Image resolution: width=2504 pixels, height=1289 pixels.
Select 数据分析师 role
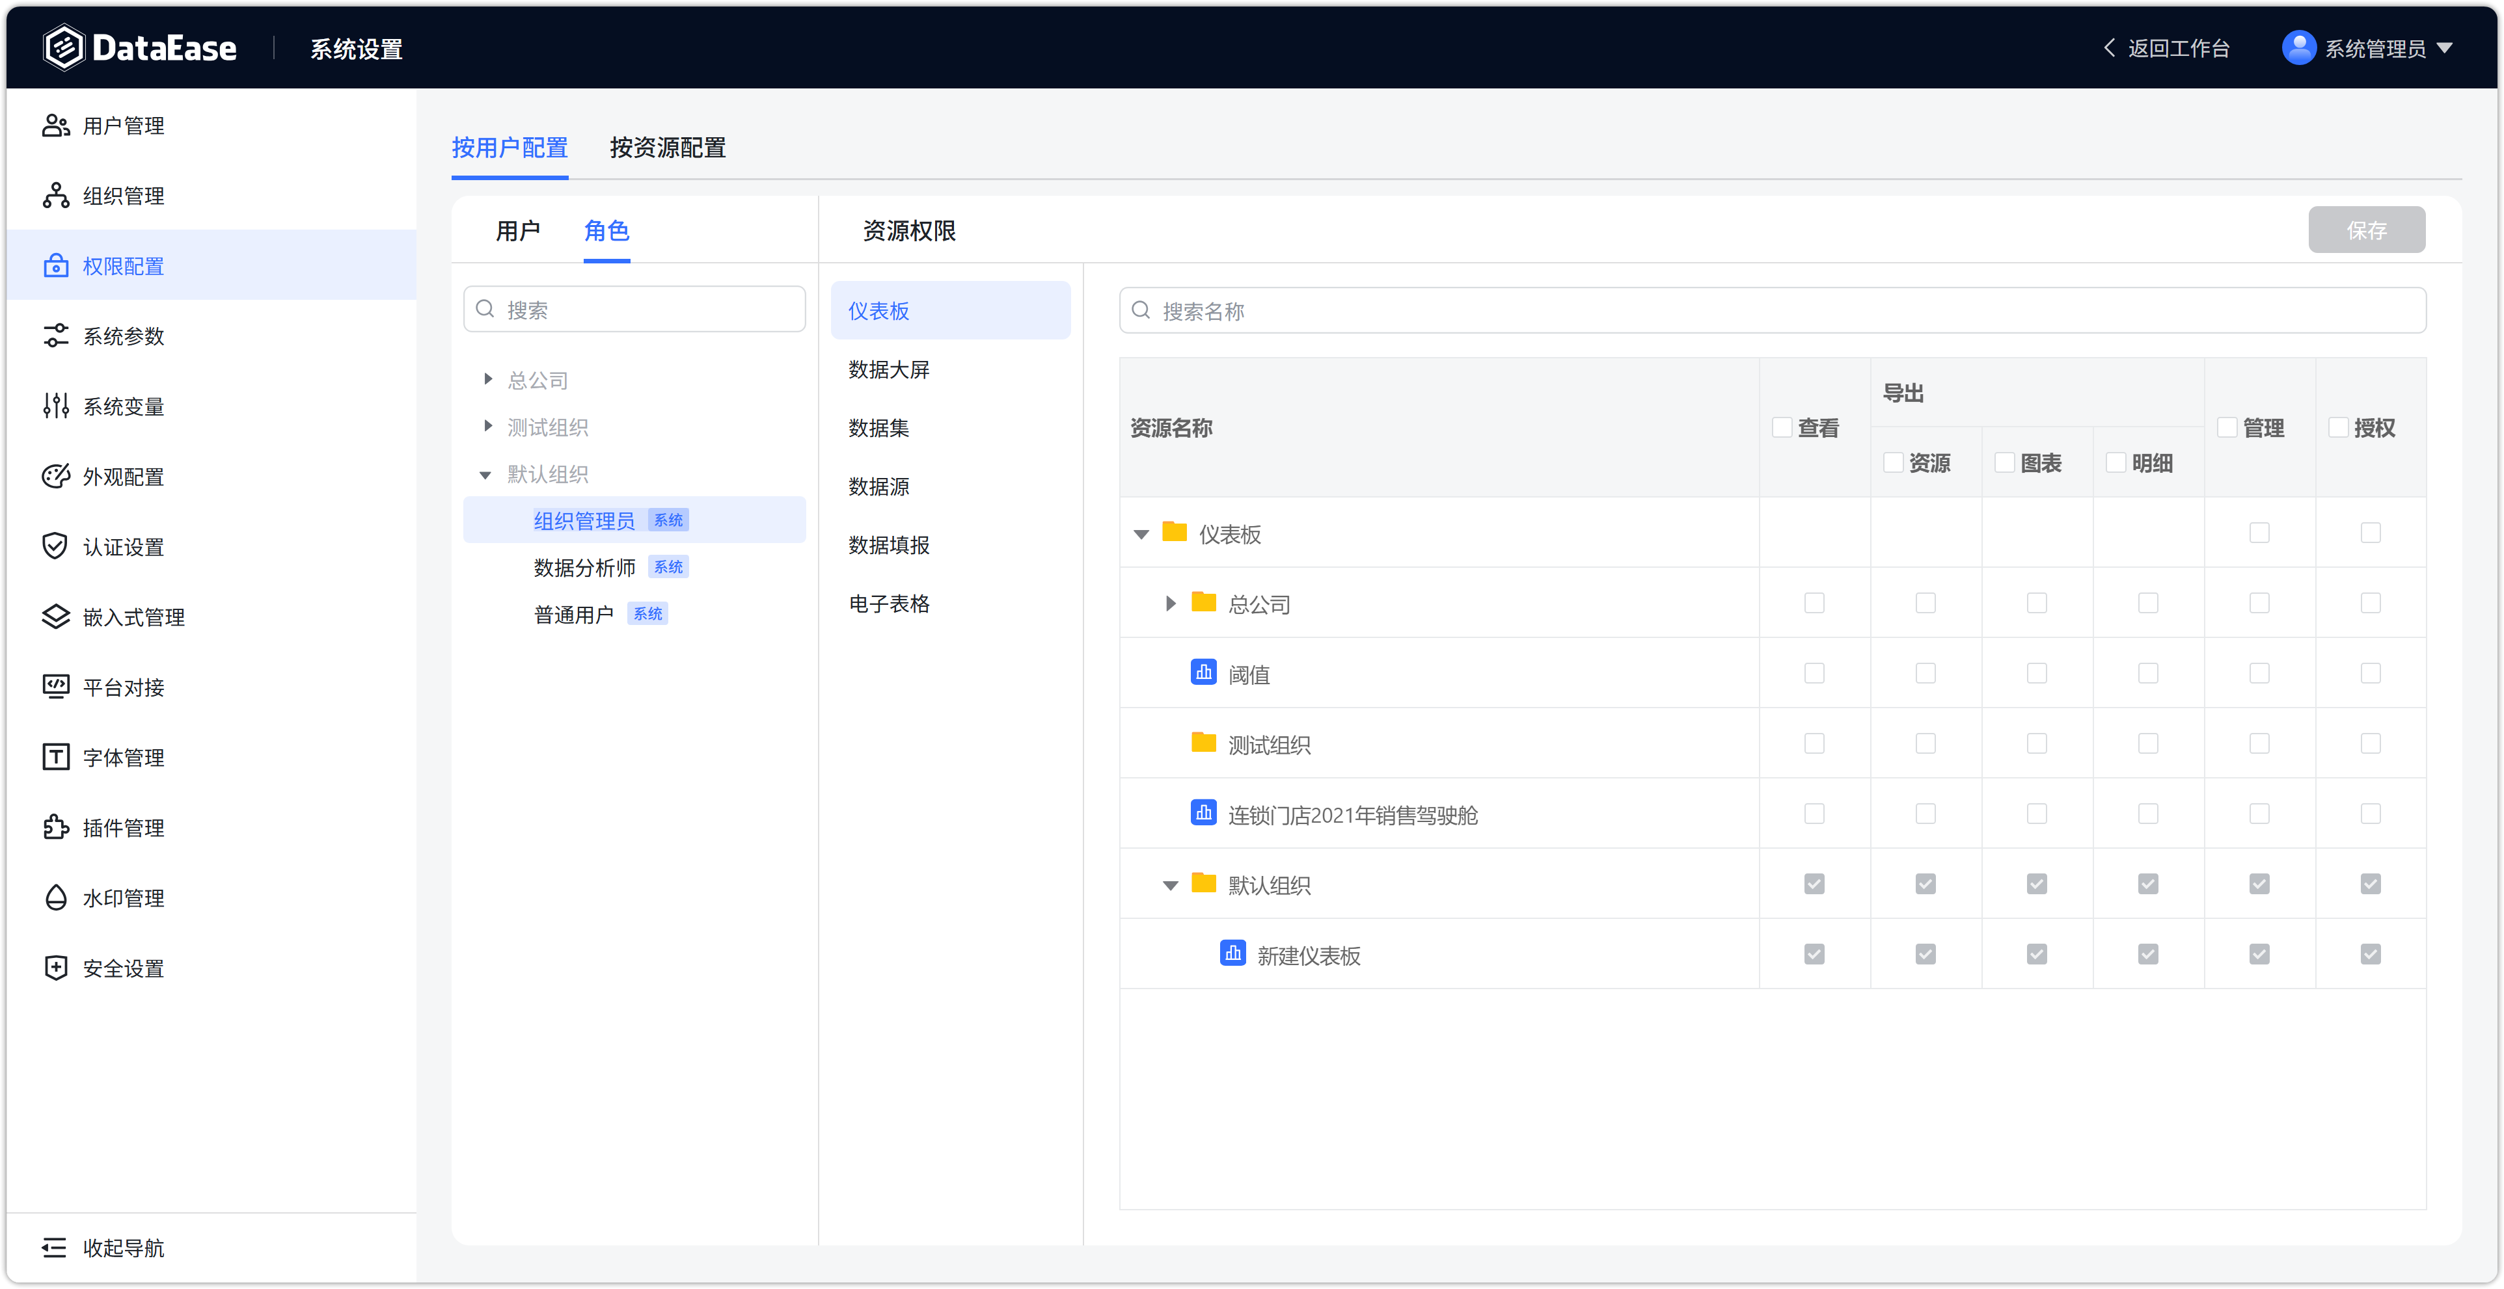pos(634,566)
